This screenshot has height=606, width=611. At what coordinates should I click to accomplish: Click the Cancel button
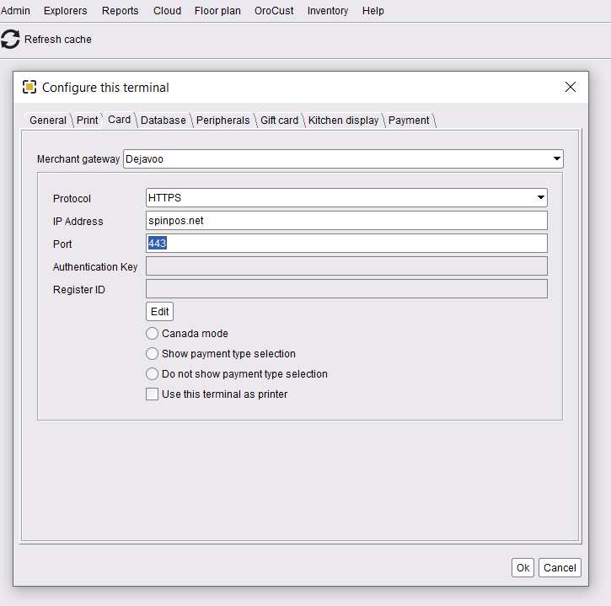pyautogui.click(x=560, y=567)
